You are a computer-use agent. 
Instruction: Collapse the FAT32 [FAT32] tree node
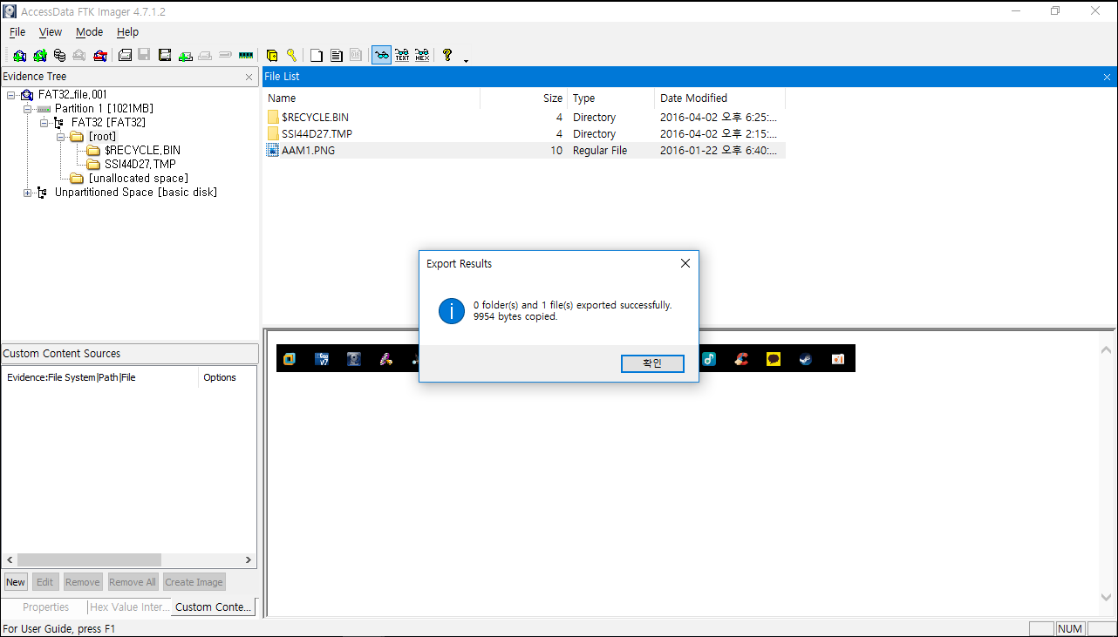point(44,122)
